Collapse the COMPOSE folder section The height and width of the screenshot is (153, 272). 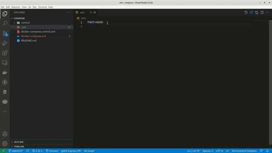coord(42,18)
